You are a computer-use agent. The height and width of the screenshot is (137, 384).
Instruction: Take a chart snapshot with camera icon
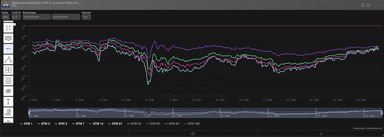tap(193, 134)
